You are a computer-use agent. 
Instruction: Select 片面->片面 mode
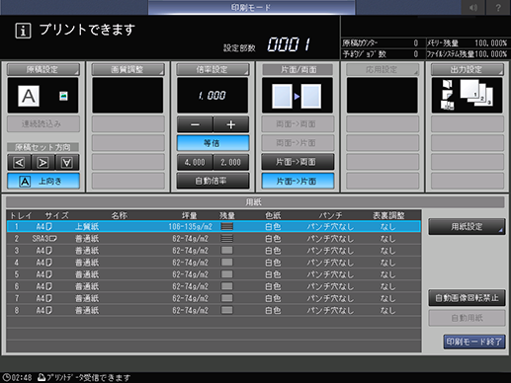point(298,181)
